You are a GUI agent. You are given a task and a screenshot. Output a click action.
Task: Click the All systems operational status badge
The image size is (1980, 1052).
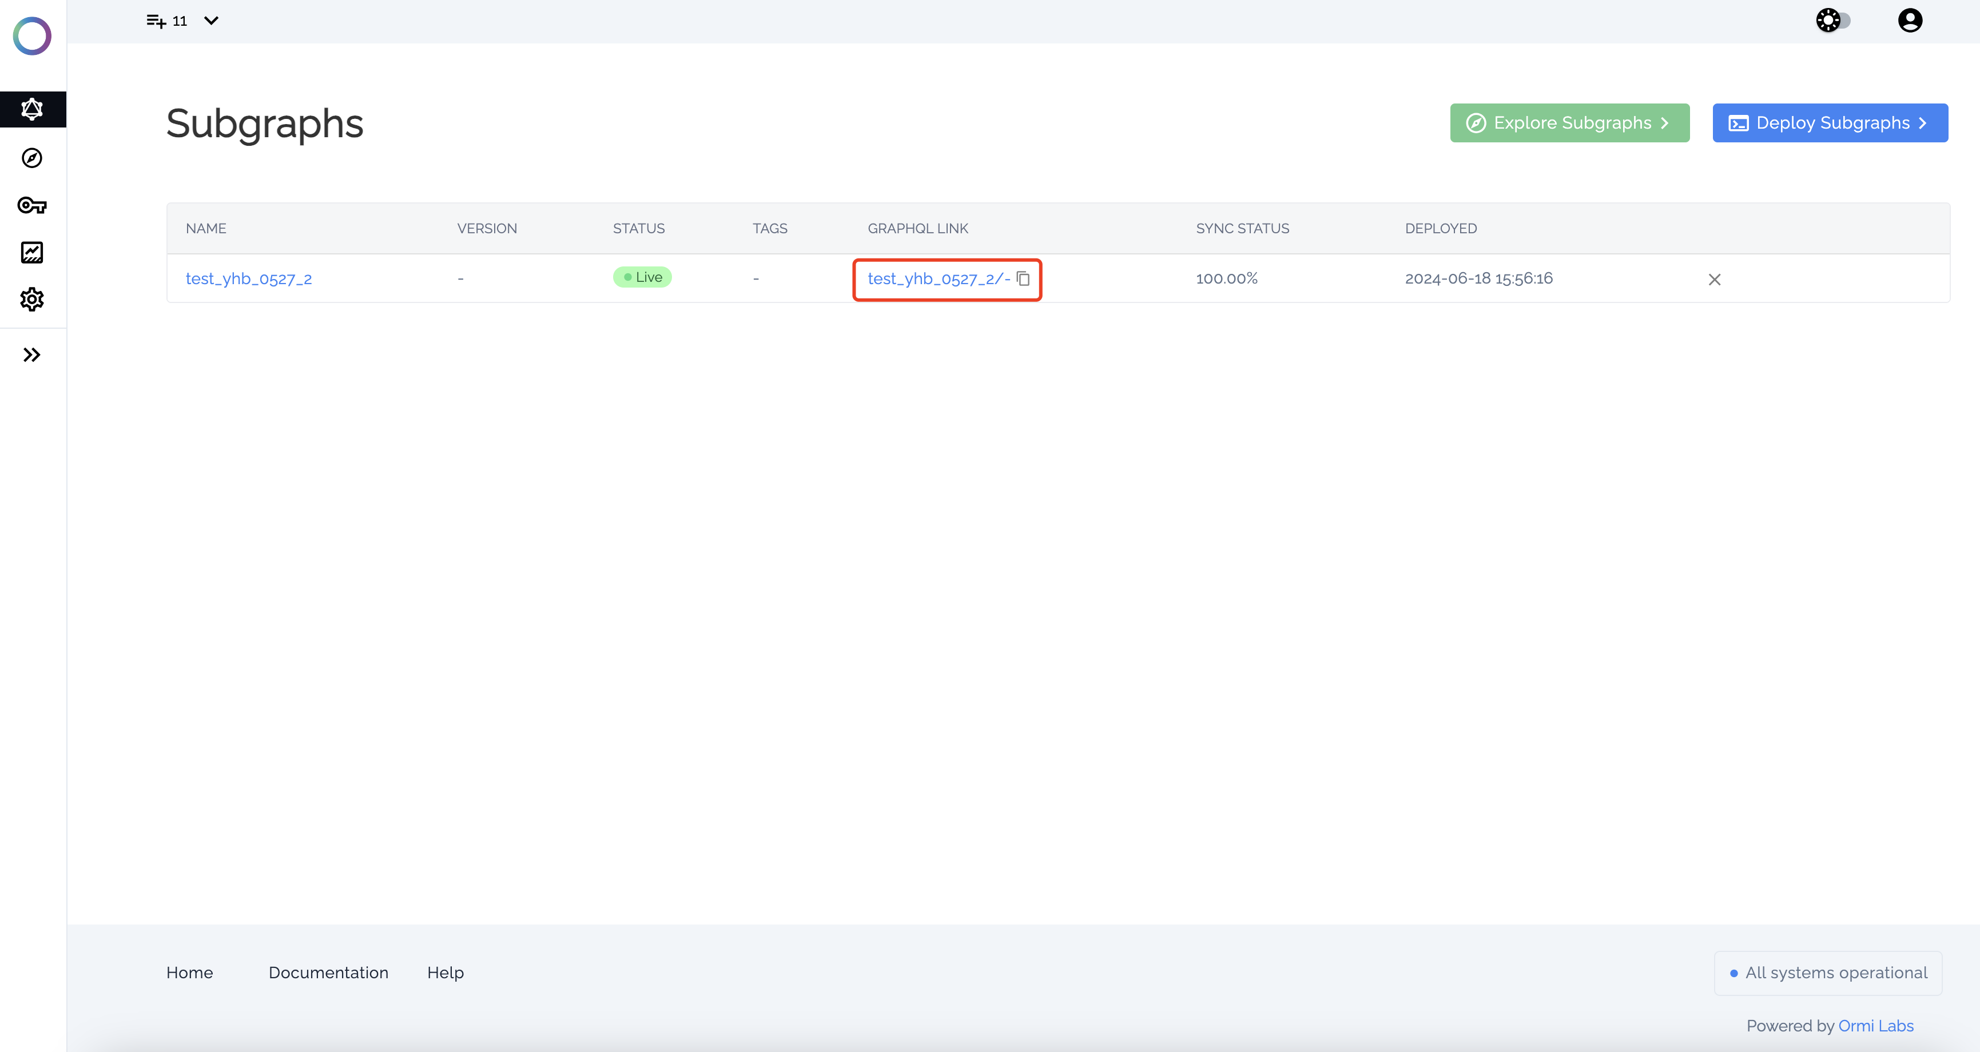point(1828,973)
